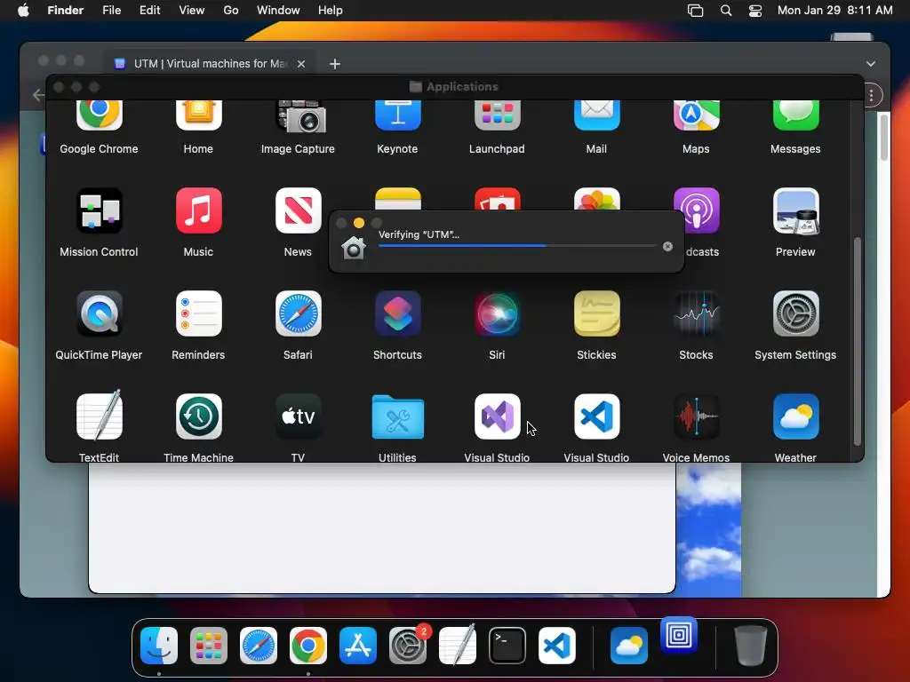Close the UTM browser tab

(x=301, y=64)
